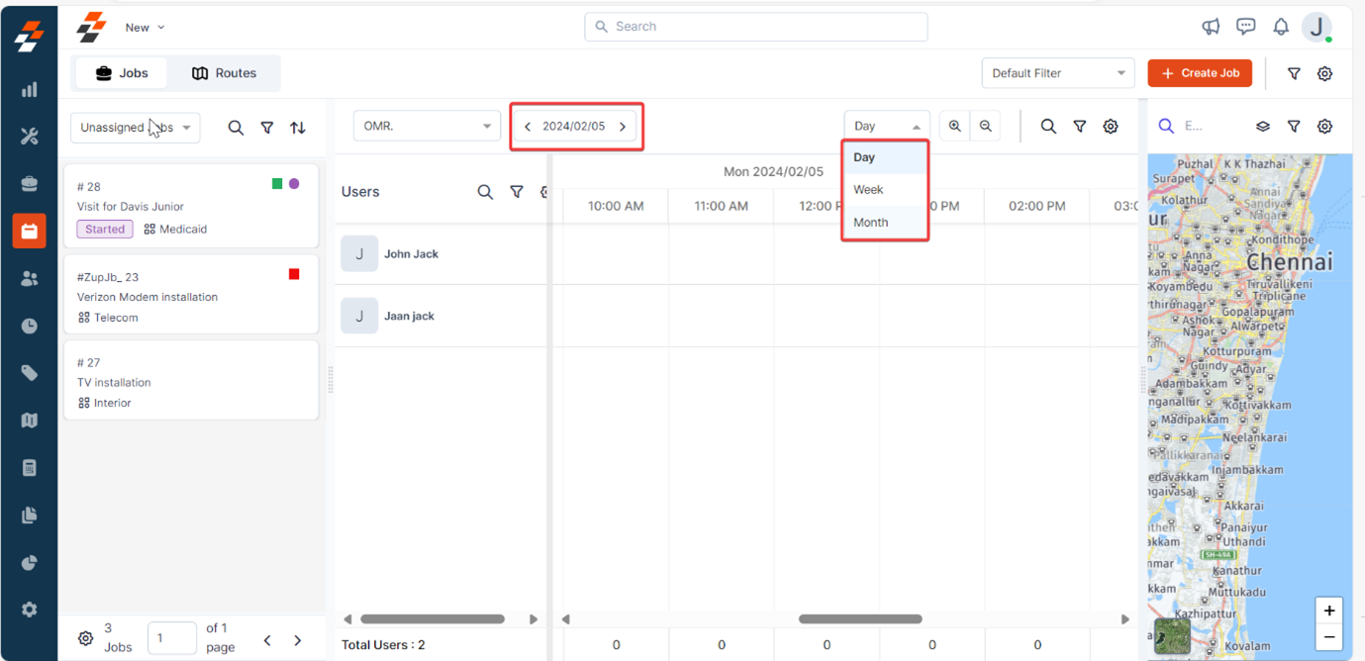Click the filter icon beside Create Job
Screen dimensions: 1365x661
click(x=1294, y=73)
